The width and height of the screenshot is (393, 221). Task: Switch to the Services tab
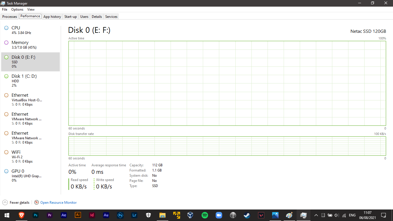pos(111,17)
